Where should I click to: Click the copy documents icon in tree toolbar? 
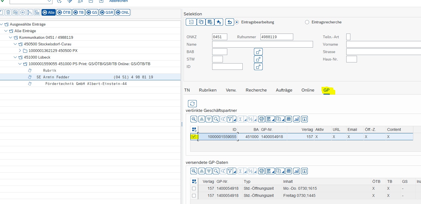coord(15,12)
